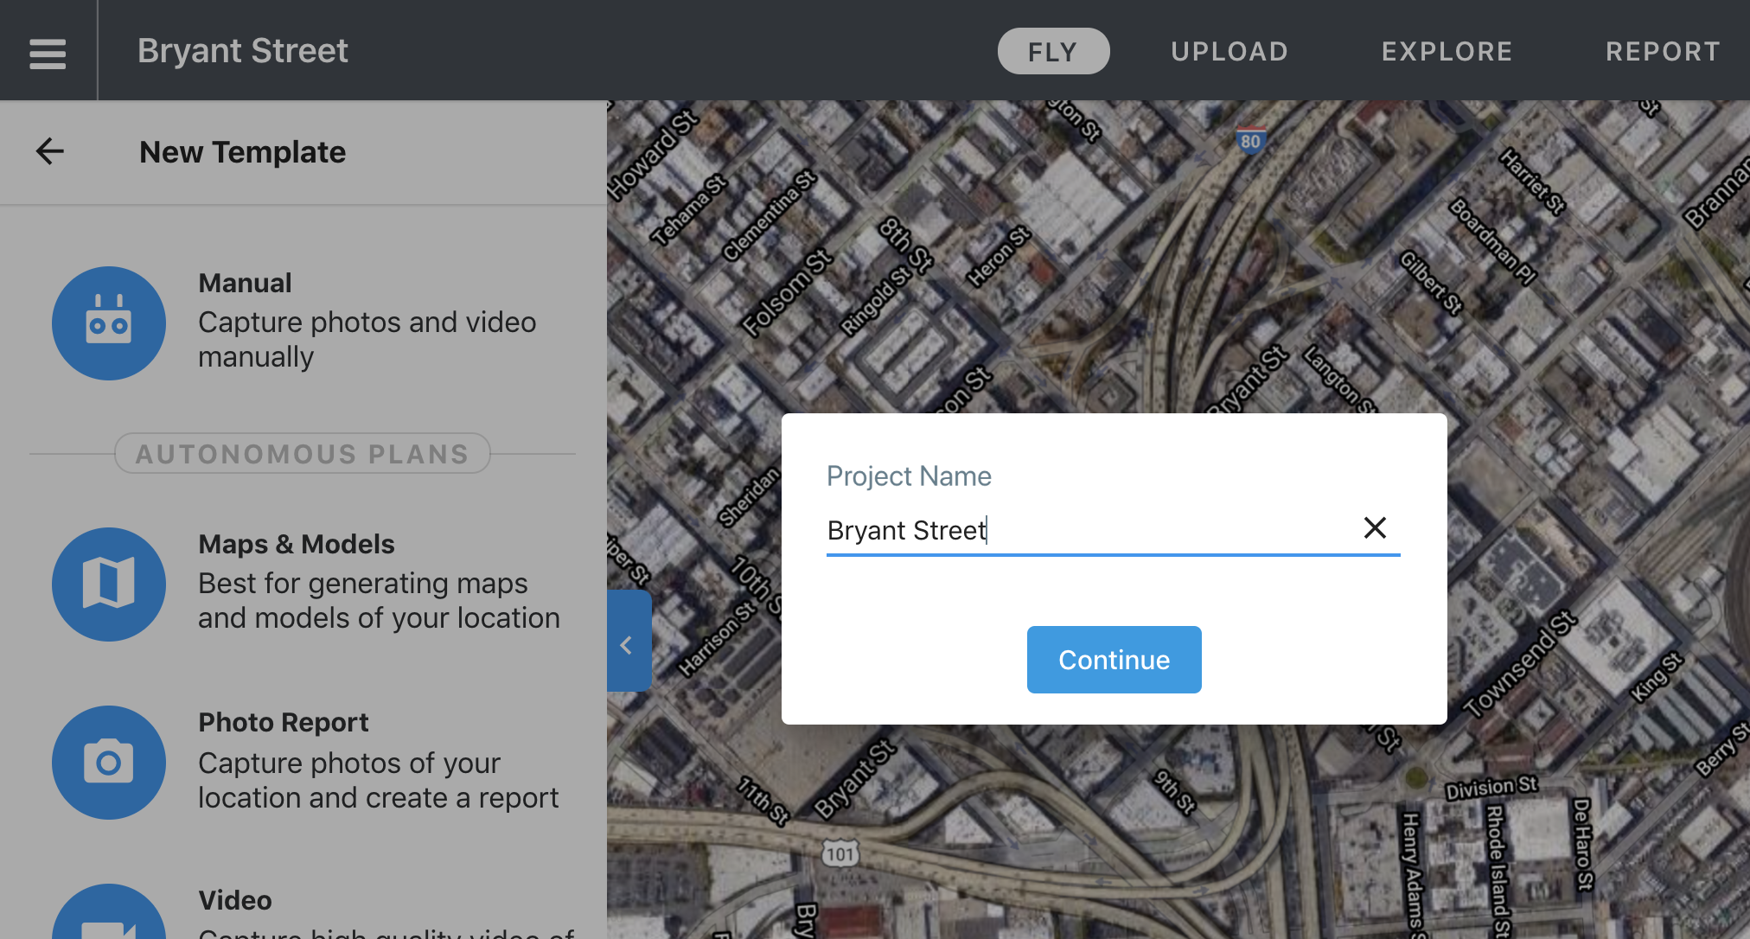Click the Boardman Pl map label
Screen dimensions: 1750x939
pos(1493,241)
